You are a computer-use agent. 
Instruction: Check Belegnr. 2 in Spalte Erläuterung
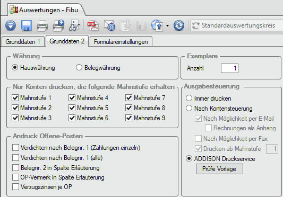[x=15, y=168]
